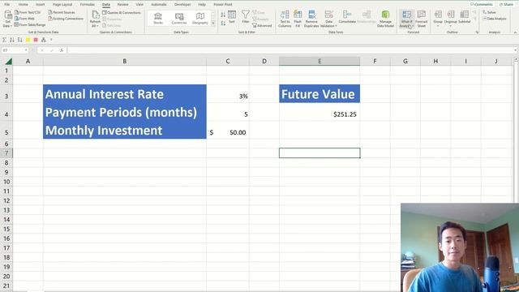Image resolution: width=519 pixels, height=292 pixels.
Task: Switch to the Home tab
Action: (24, 5)
